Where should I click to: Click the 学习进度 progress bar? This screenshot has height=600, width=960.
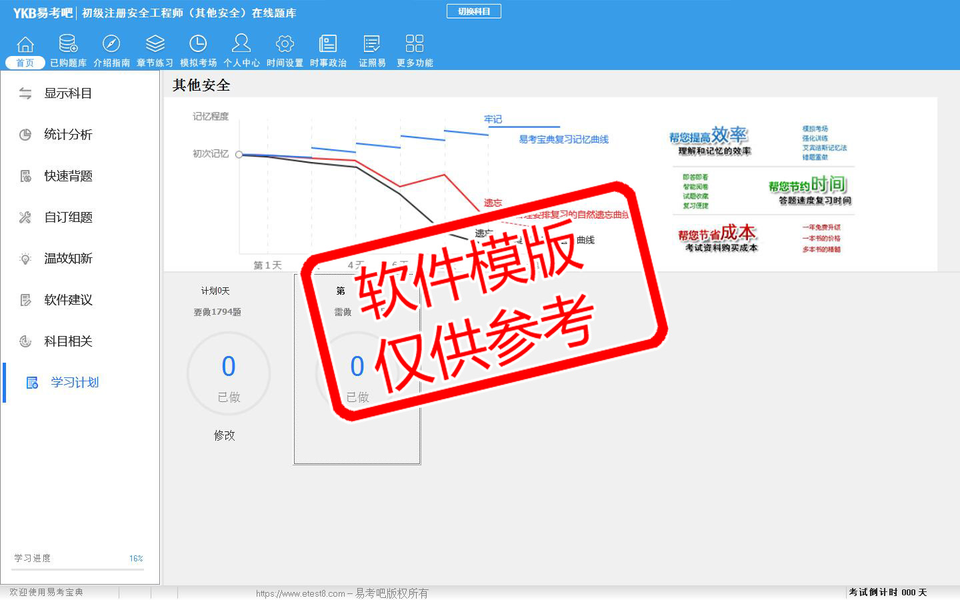pyautogui.click(x=79, y=569)
